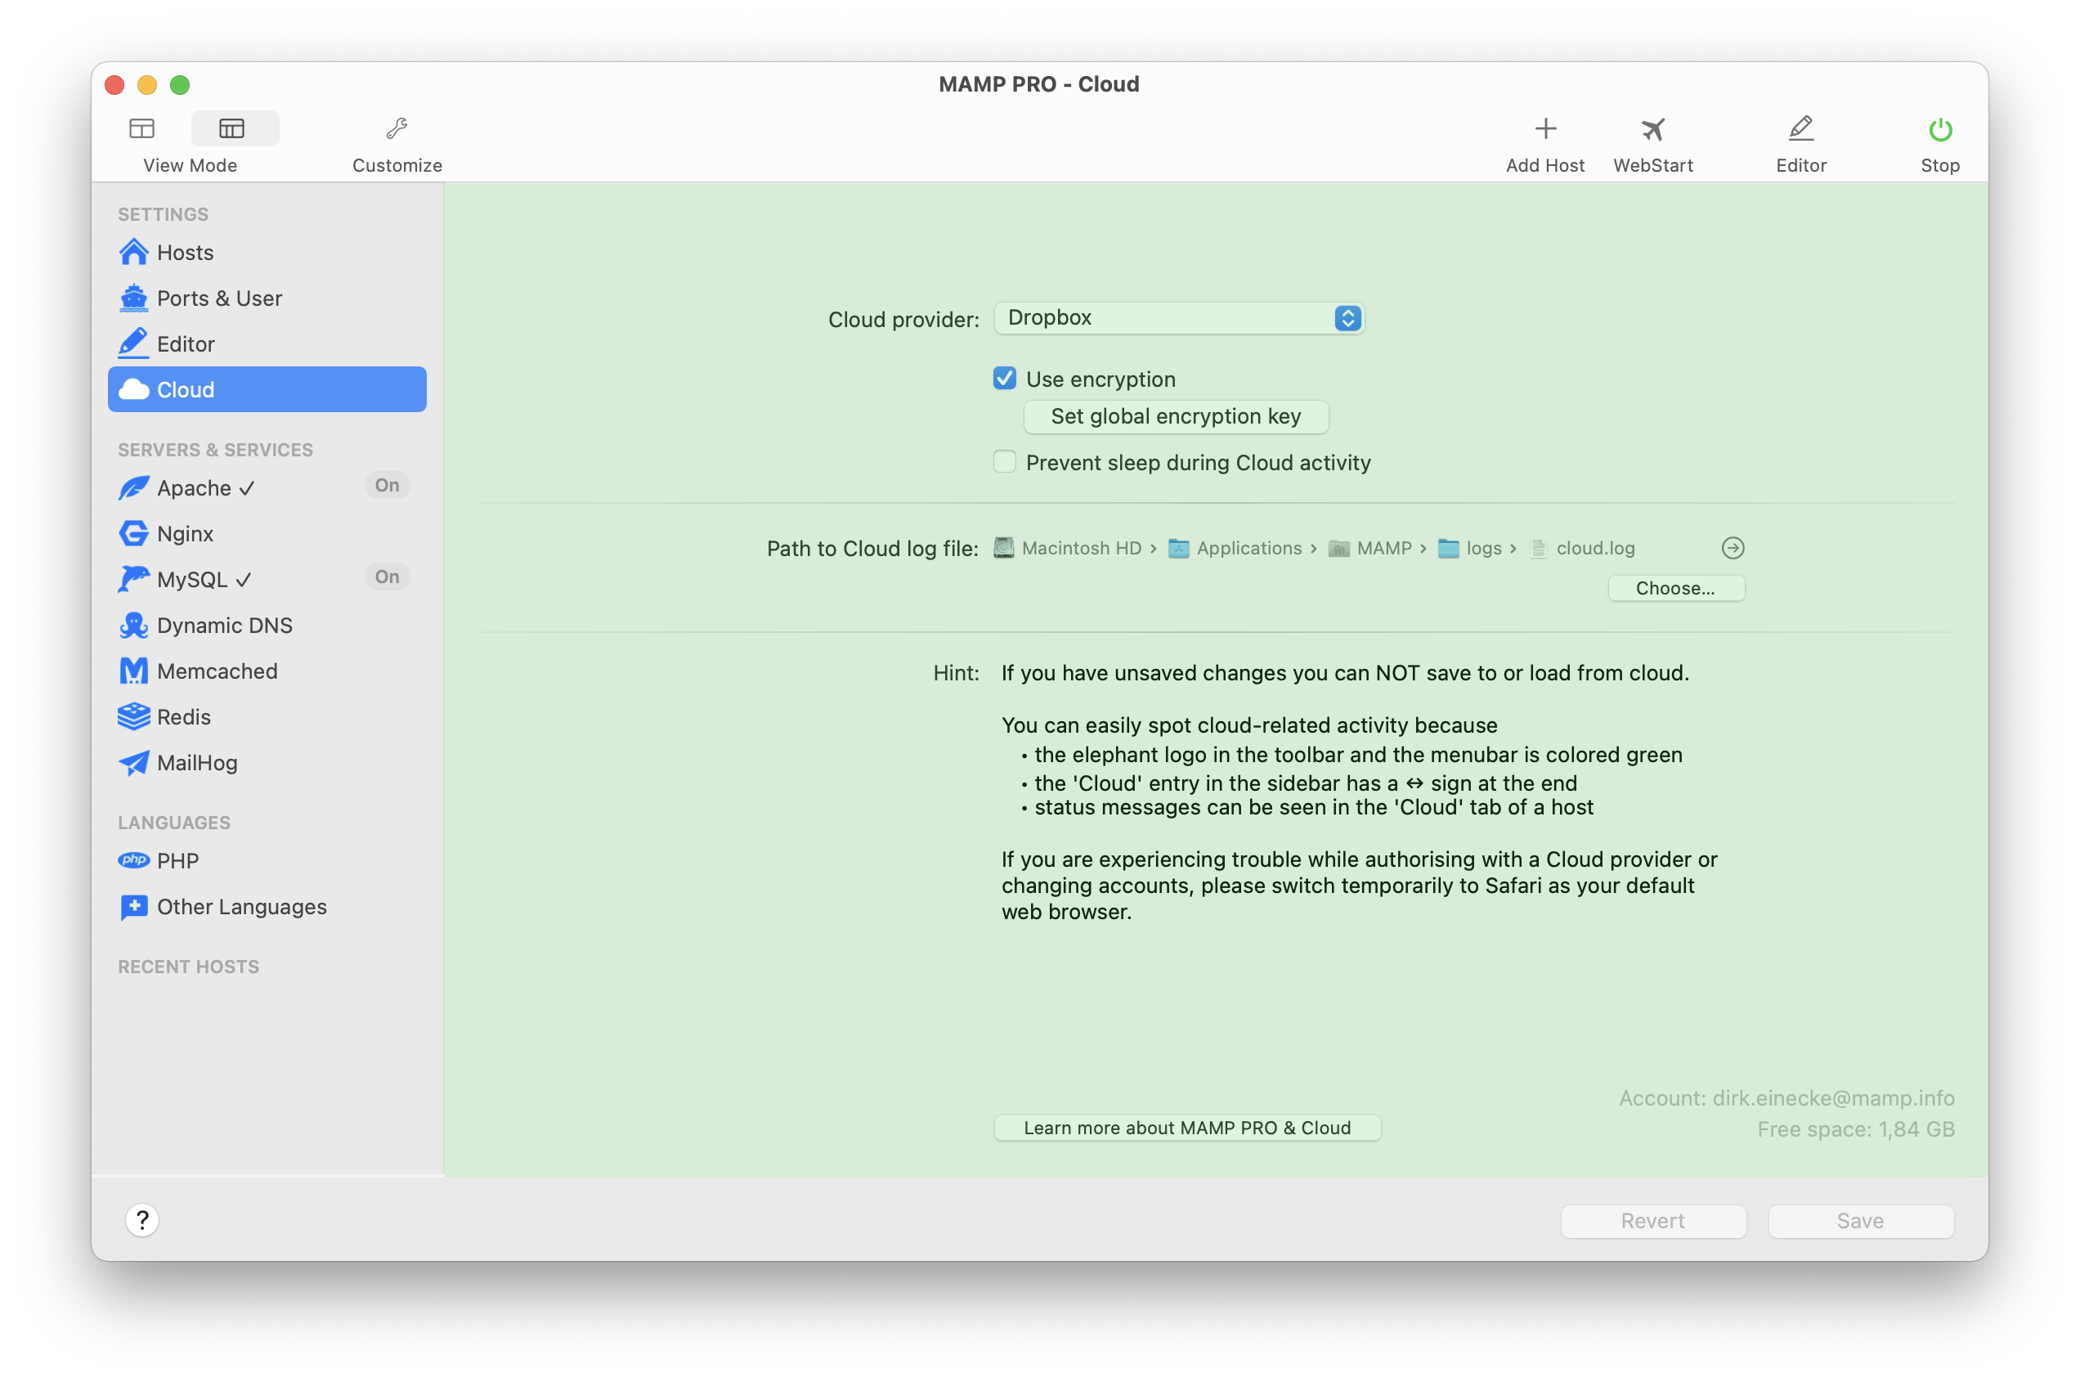Click Set global encryption key button
Screen dimensions: 2080x1382
[x=1175, y=417]
